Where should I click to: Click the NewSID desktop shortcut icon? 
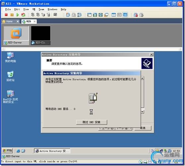(10, 97)
